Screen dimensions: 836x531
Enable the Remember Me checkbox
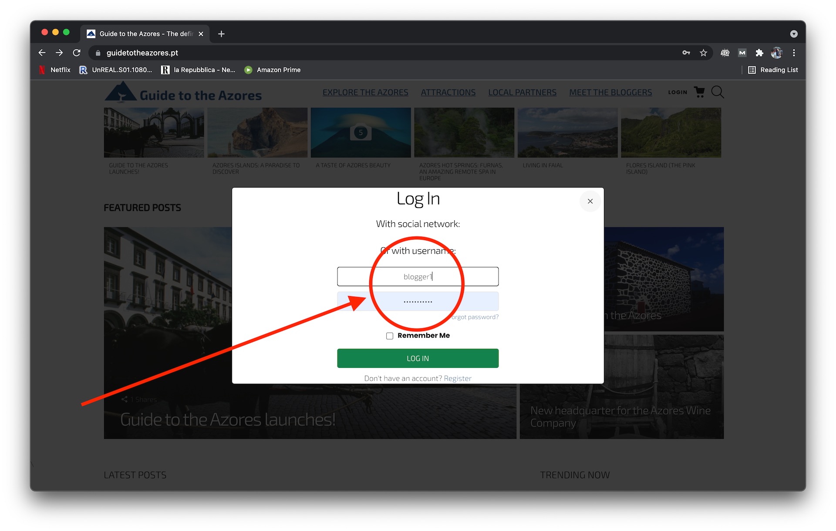(389, 336)
